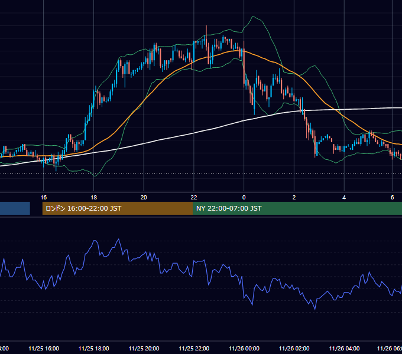Click the 11/26 00:00 date label

point(244,349)
